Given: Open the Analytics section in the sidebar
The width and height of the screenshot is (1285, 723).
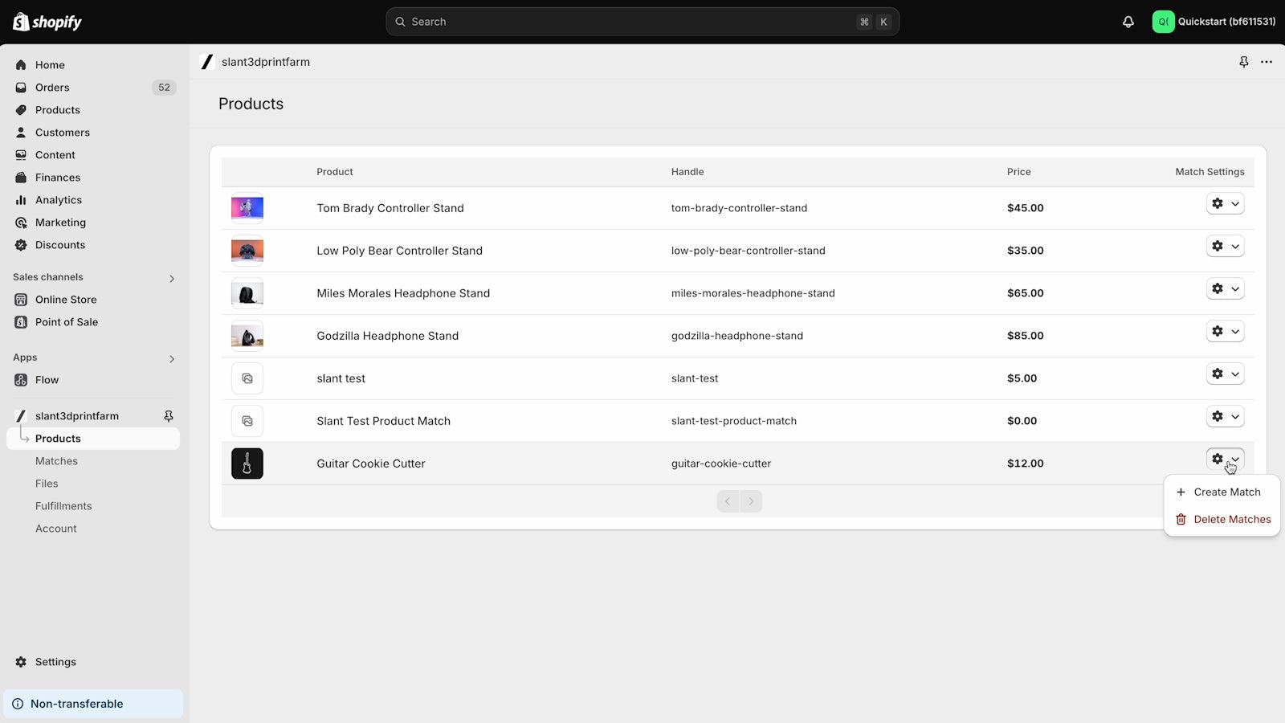Looking at the screenshot, I should point(58,199).
